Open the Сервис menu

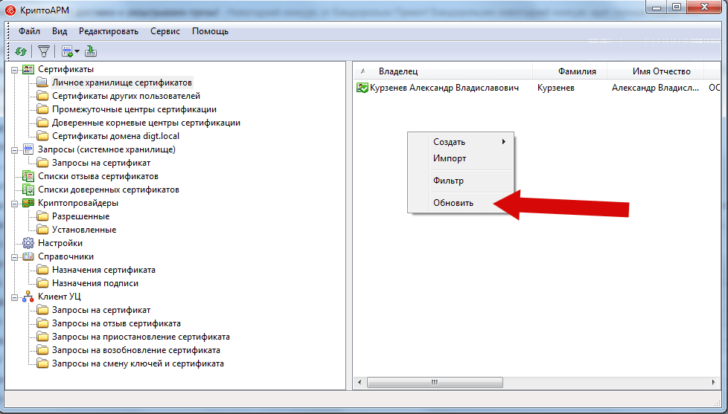click(165, 31)
